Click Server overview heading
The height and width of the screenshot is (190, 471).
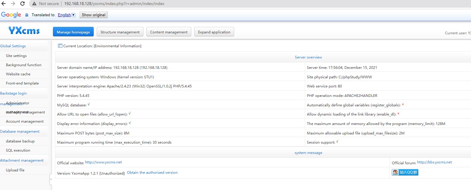308,57
